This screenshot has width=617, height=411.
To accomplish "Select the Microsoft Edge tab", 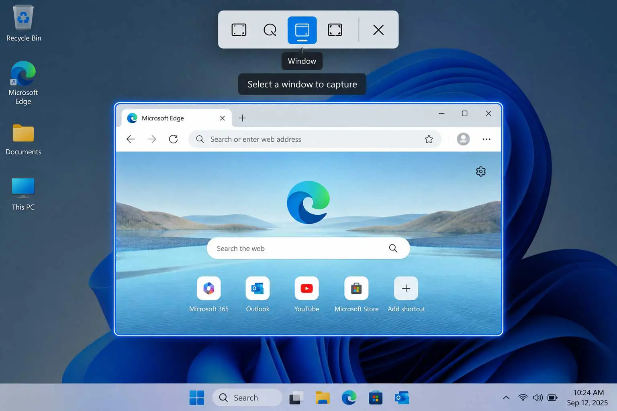I will pos(177,118).
